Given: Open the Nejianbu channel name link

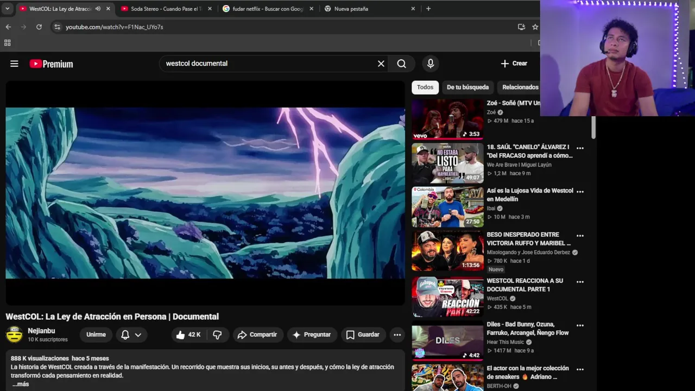Looking at the screenshot, I should [x=41, y=331].
